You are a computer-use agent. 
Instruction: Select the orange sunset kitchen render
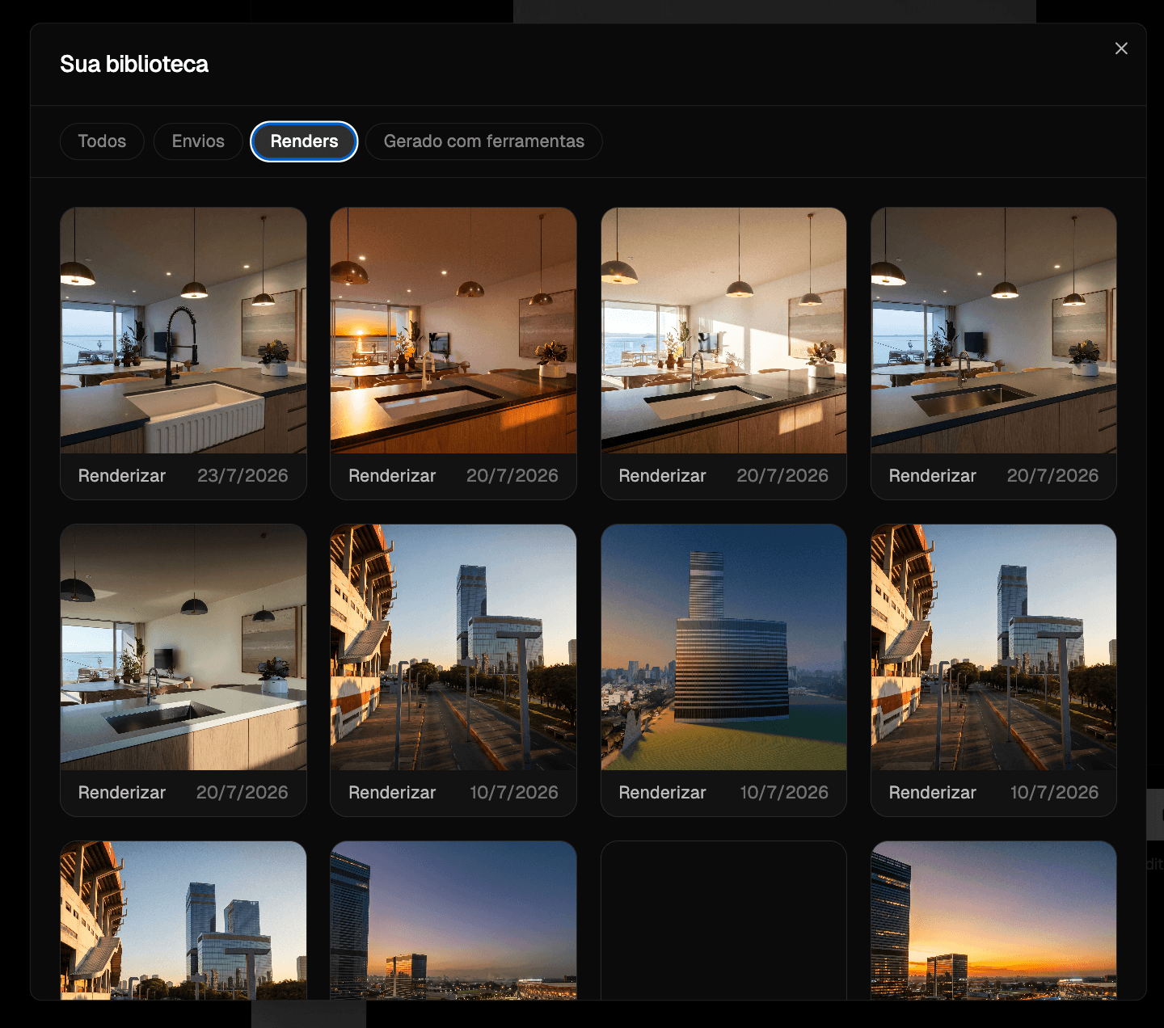pyautogui.click(x=453, y=331)
